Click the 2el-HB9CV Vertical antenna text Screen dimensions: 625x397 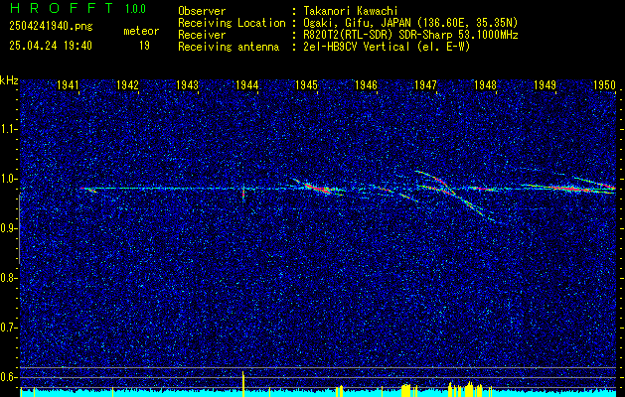[x=387, y=47]
